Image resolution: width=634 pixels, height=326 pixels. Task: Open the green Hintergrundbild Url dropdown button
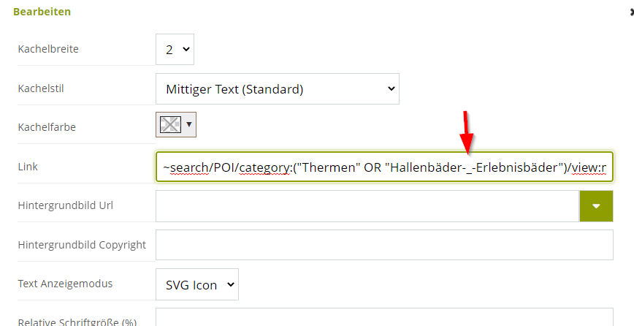(x=597, y=206)
